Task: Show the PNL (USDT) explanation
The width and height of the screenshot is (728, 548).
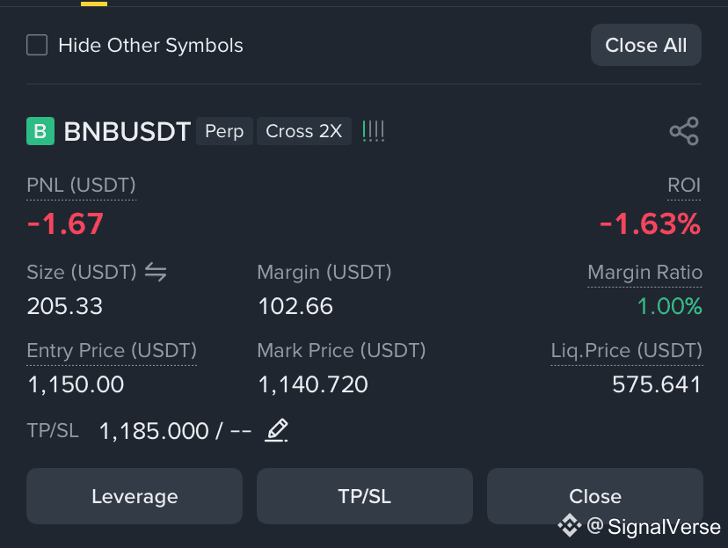Action: pos(81,186)
